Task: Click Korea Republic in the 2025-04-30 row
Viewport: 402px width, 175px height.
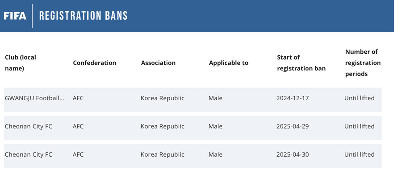Action: click(x=162, y=155)
